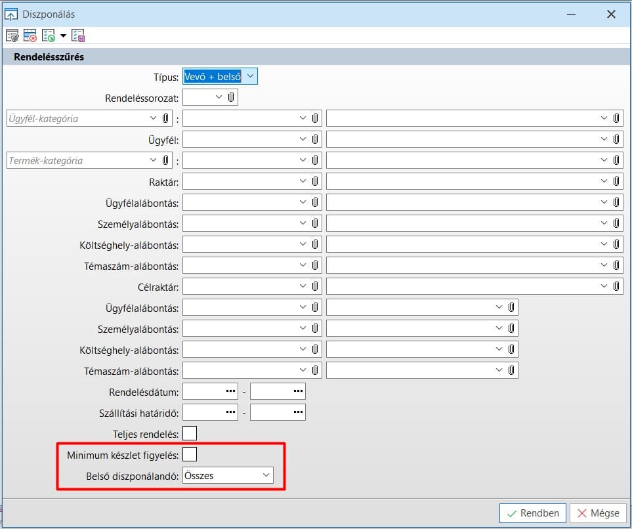The image size is (632, 529).
Task: Click the first toolbar icon with paperclip
Action: pos(12,35)
